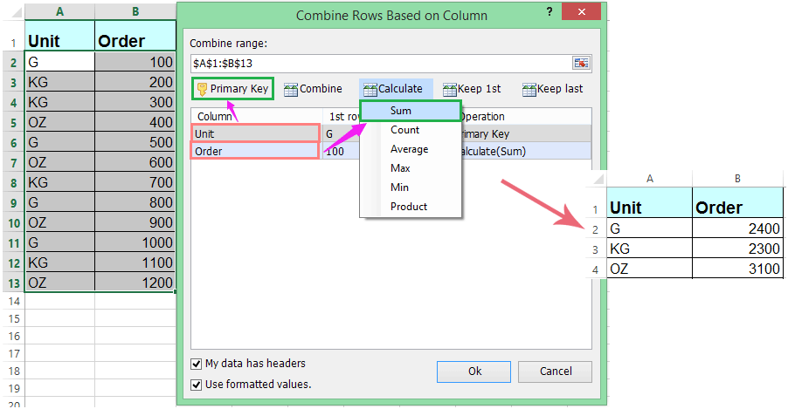The width and height of the screenshot is (788, 409).
Task: Choose Count from the Calculate menu
Action: (x=405, y=130)
